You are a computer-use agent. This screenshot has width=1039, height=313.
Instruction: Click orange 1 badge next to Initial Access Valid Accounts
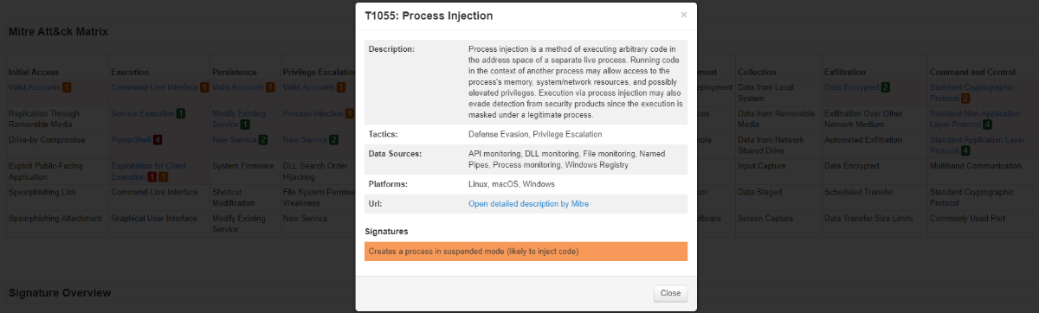pyautogui.click(x=67, y=87)
